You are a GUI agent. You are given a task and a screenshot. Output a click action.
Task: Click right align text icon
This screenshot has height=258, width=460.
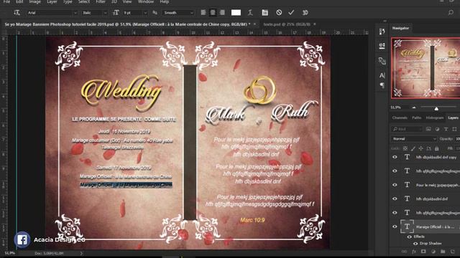click(222, 13)
